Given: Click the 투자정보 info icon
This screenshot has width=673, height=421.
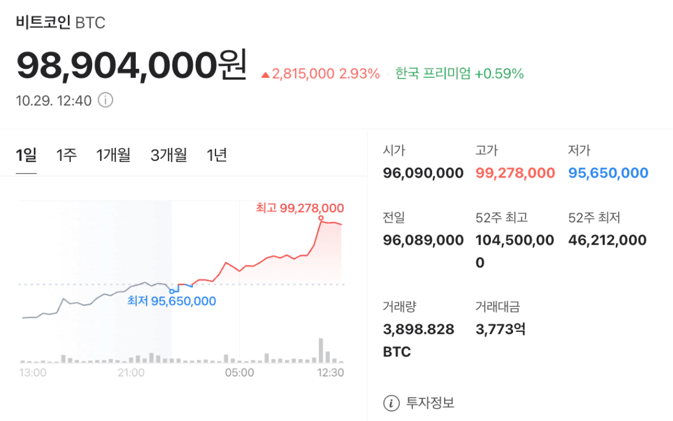Looking at the screenshot, I should [x=390, y=403].
